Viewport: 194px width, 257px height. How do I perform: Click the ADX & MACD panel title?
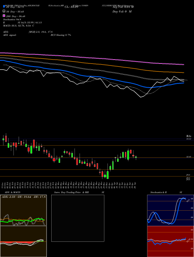[x=12, y=192]
